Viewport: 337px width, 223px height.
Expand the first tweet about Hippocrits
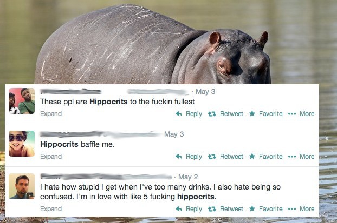point(51,114)
